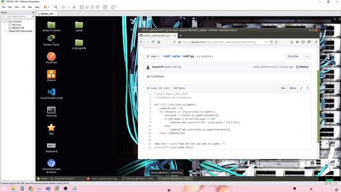Open the Firefox library icon
This screenshot has width=341, height=192.
point(297,42)
